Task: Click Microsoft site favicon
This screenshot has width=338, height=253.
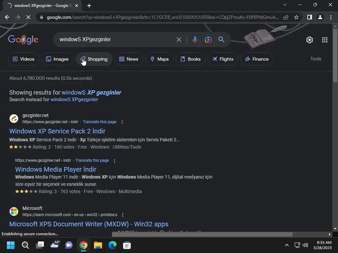Action: (x=14, y=211)
